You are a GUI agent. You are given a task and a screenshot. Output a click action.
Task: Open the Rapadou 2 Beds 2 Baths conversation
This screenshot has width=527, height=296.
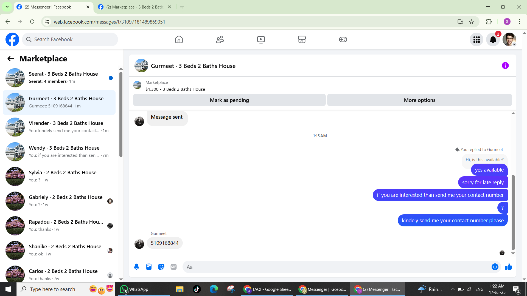point(59,226)
